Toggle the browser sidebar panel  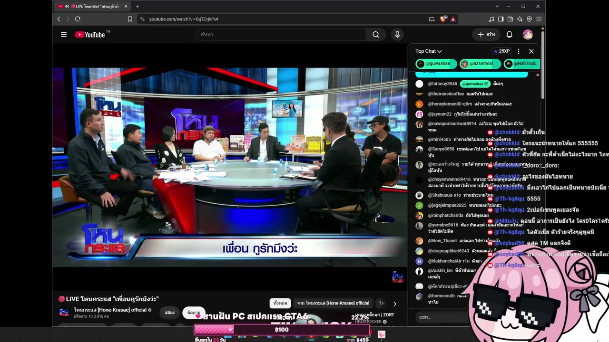(x=501, y=19)
